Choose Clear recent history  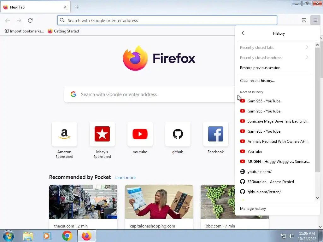(275, 81)
